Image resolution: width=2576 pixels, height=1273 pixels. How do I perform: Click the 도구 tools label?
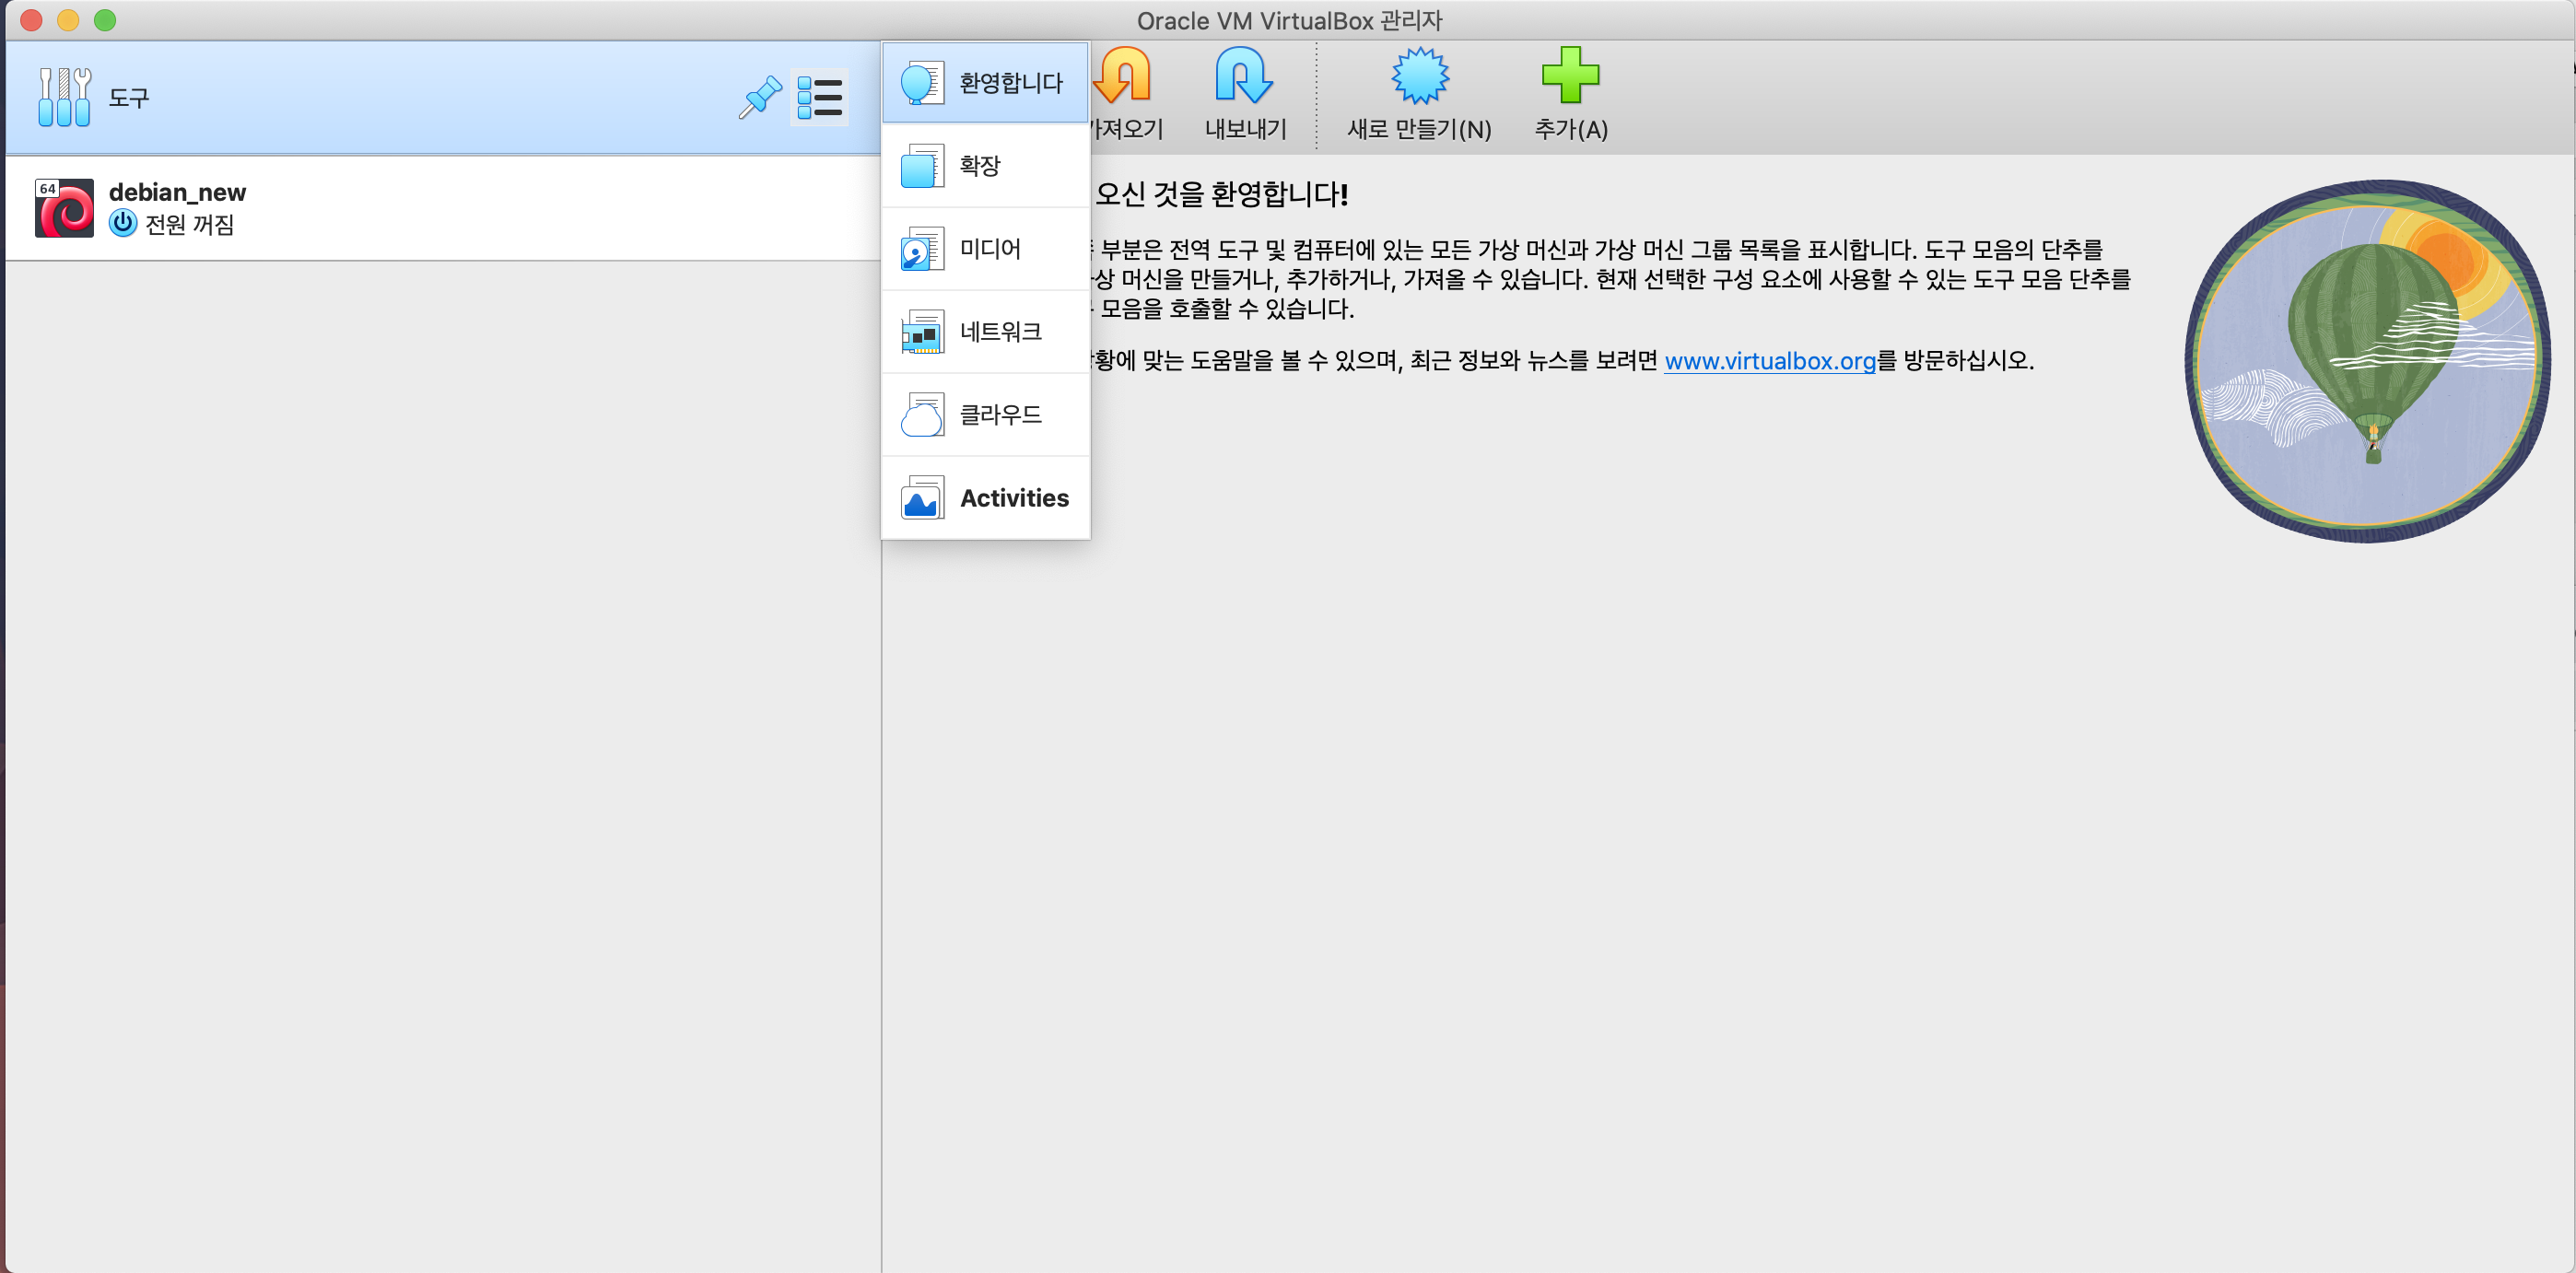pyautogui.click(x=129, y=98)
